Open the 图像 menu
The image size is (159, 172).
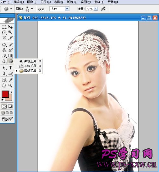tap(32, 2)
